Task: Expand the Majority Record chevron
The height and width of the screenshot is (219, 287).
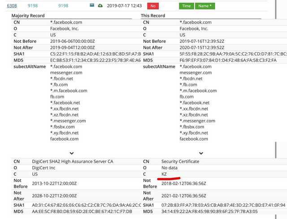Action: pyautogui.click(x=72, y=153)
